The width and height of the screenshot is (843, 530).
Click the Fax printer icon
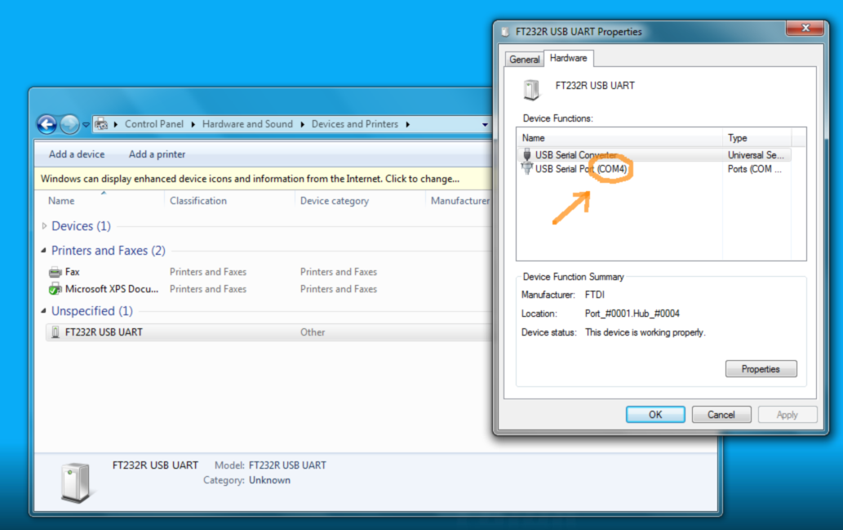55,272
